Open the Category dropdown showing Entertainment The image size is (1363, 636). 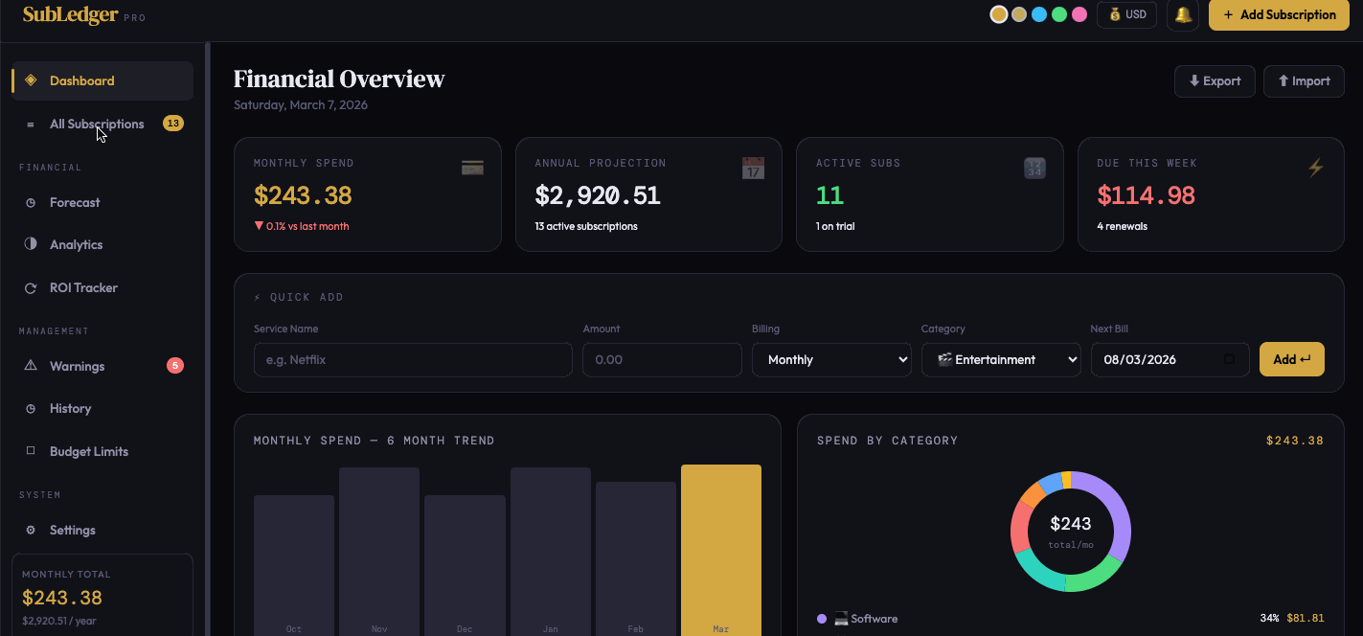click(1001, 359)
